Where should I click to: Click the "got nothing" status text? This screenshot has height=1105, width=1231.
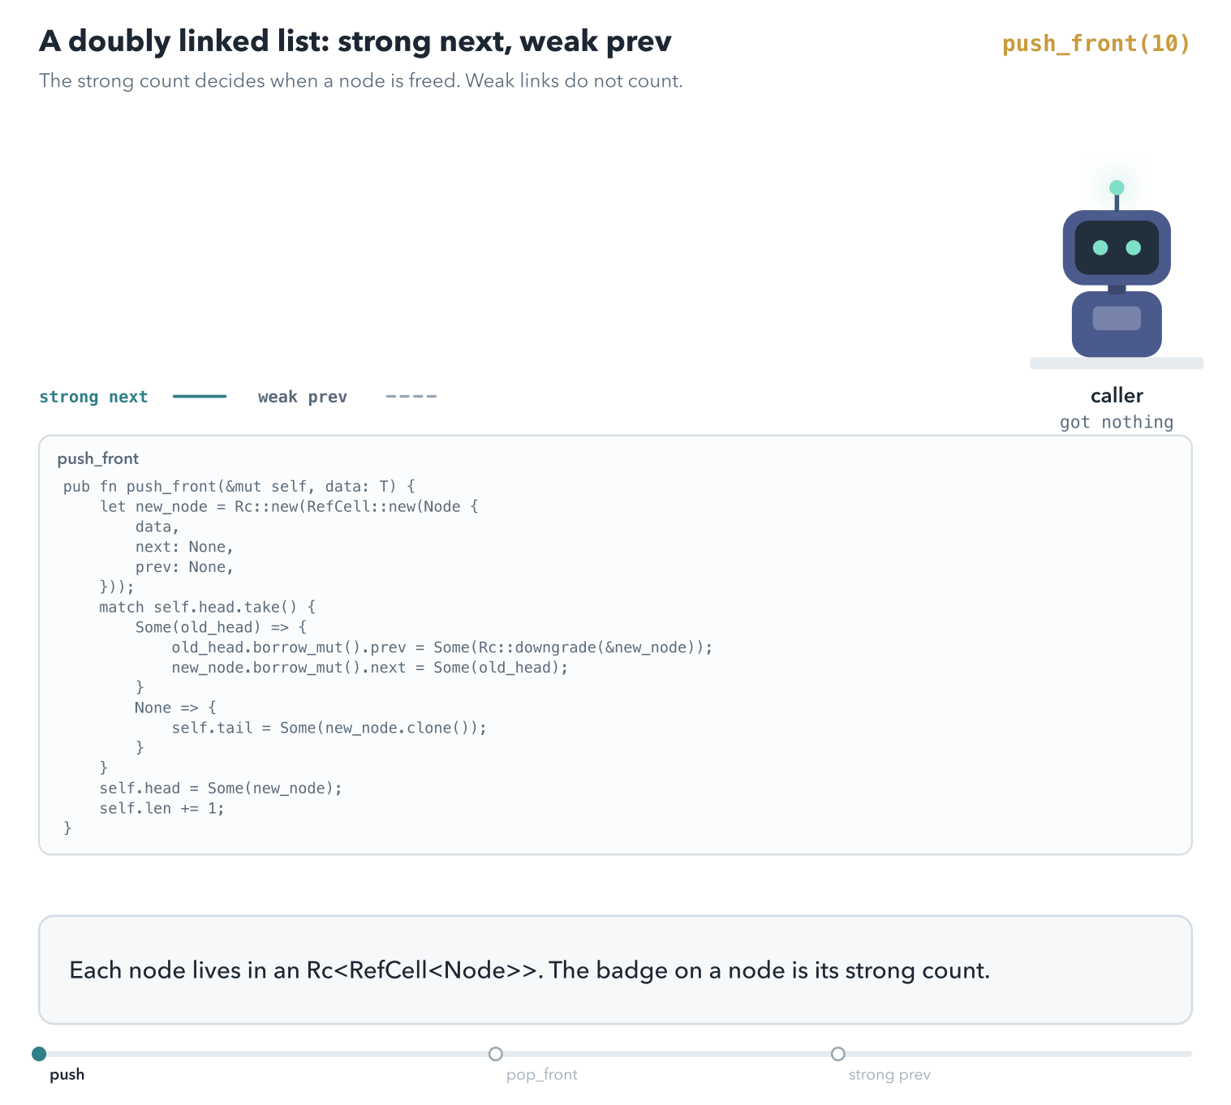point(1117,422)
